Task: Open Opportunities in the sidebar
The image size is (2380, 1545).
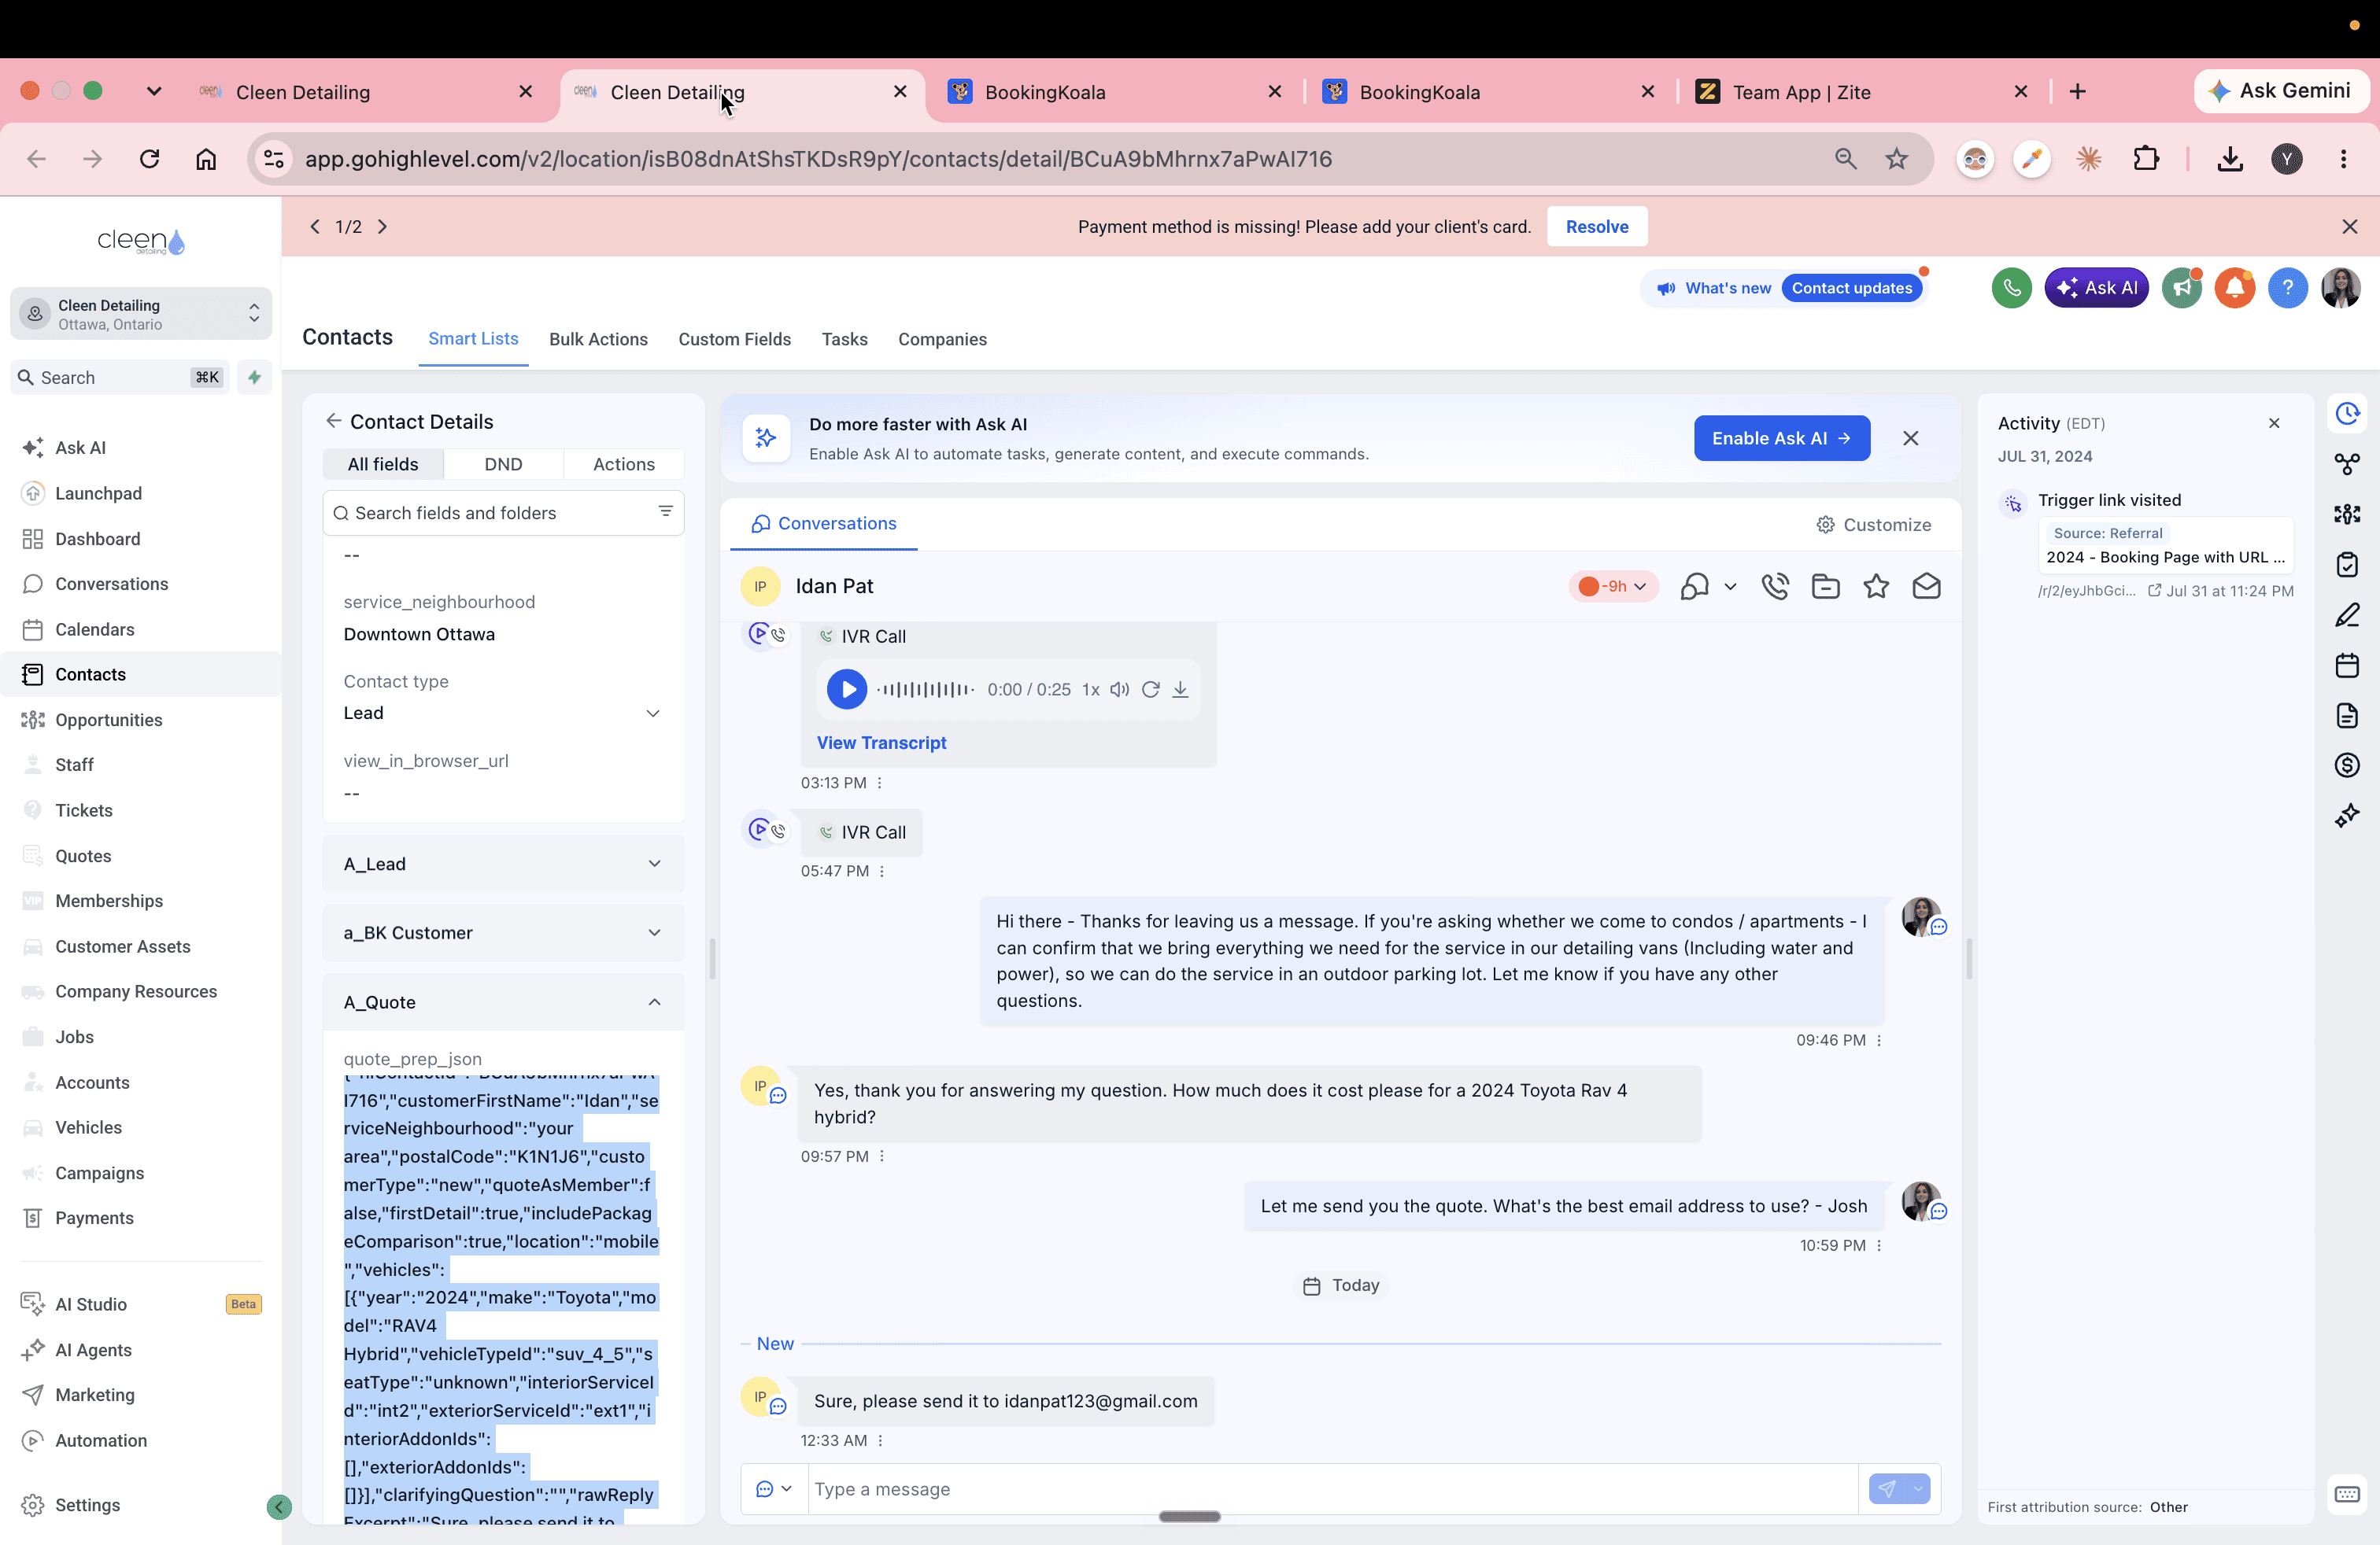Action: 108,720
